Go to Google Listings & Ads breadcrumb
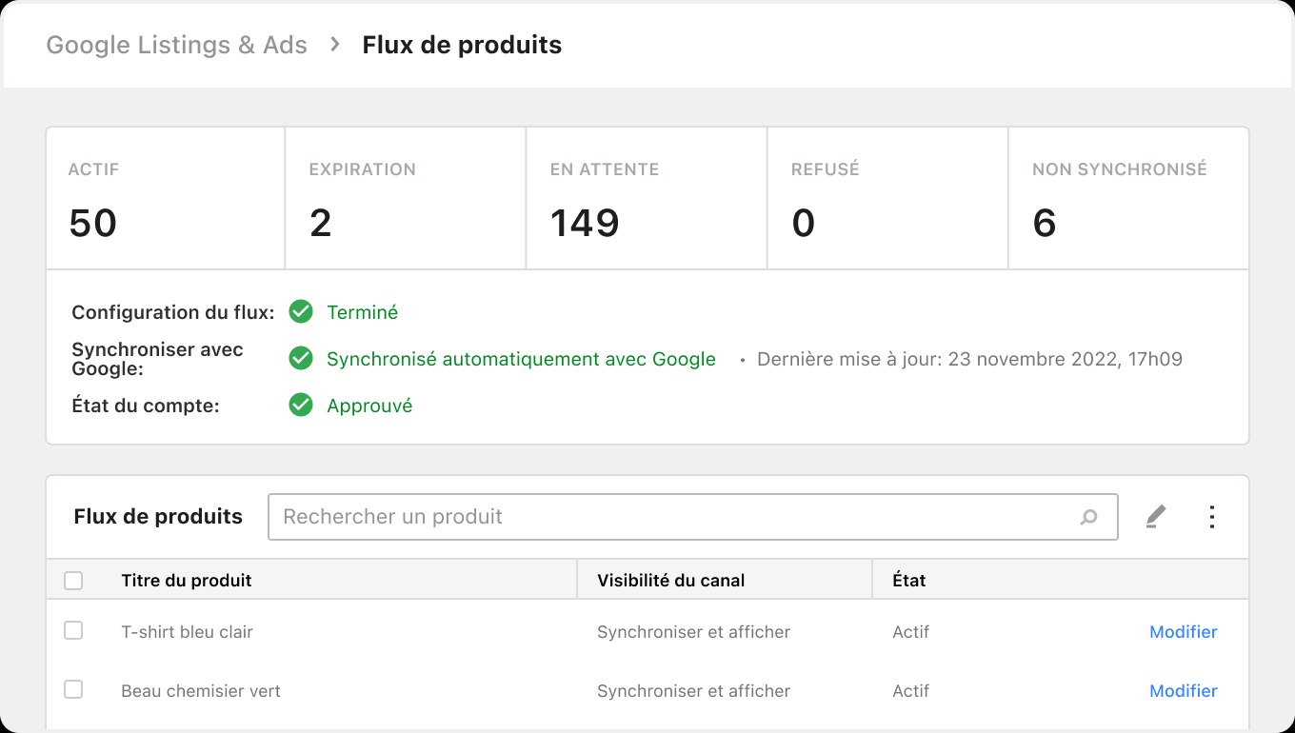Viewport: 1295px width, 733px height. pyautogui.click(x=176, y=45)
